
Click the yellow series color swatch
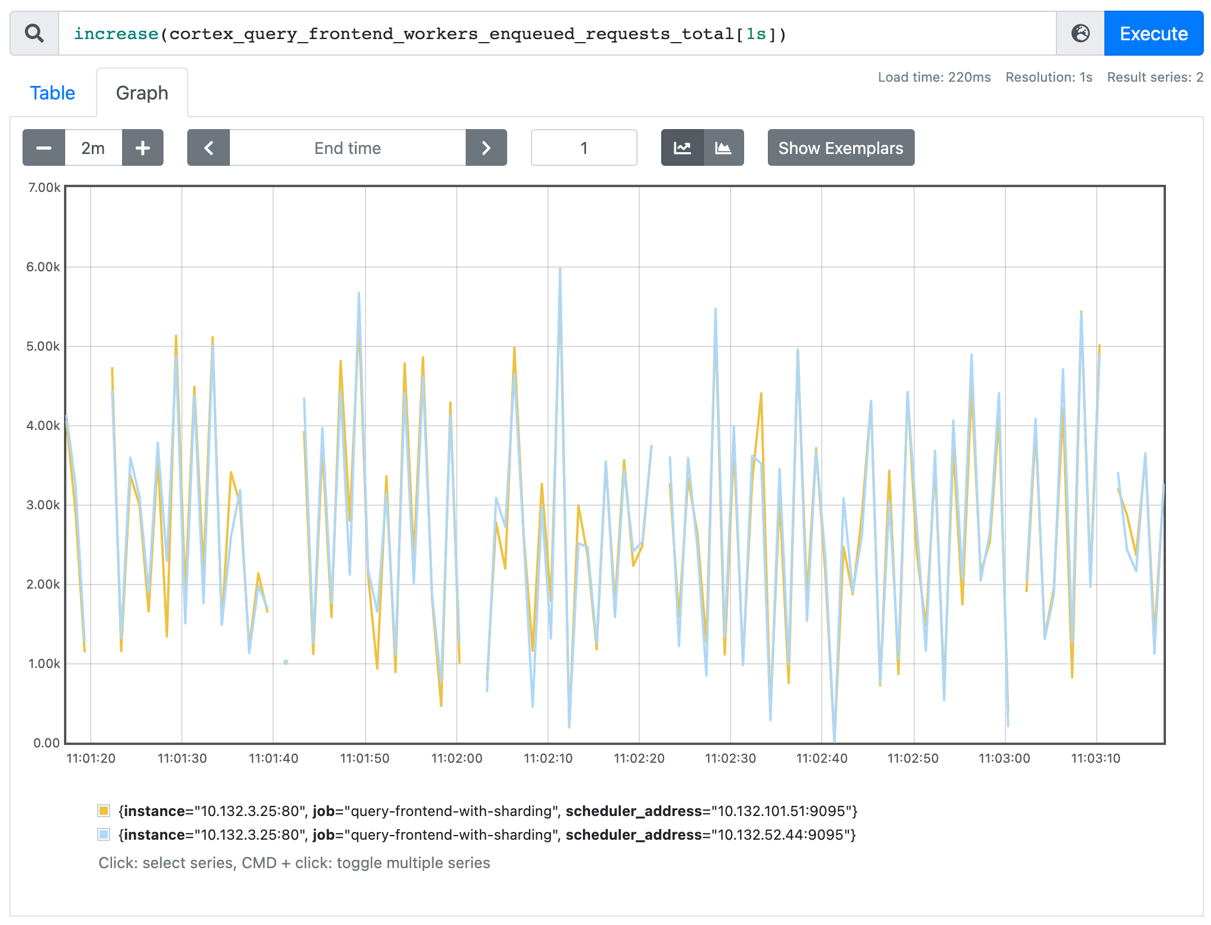[x=104, y=811]
